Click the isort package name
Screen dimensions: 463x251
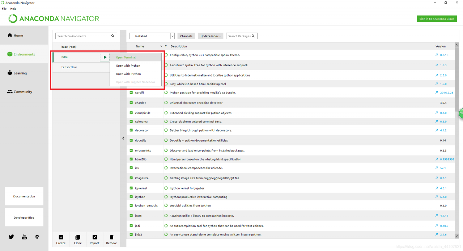pyautogui.click(x=138, y=216)
